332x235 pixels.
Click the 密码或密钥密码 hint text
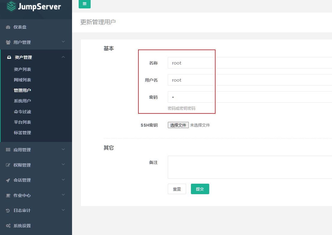point(181,108)
